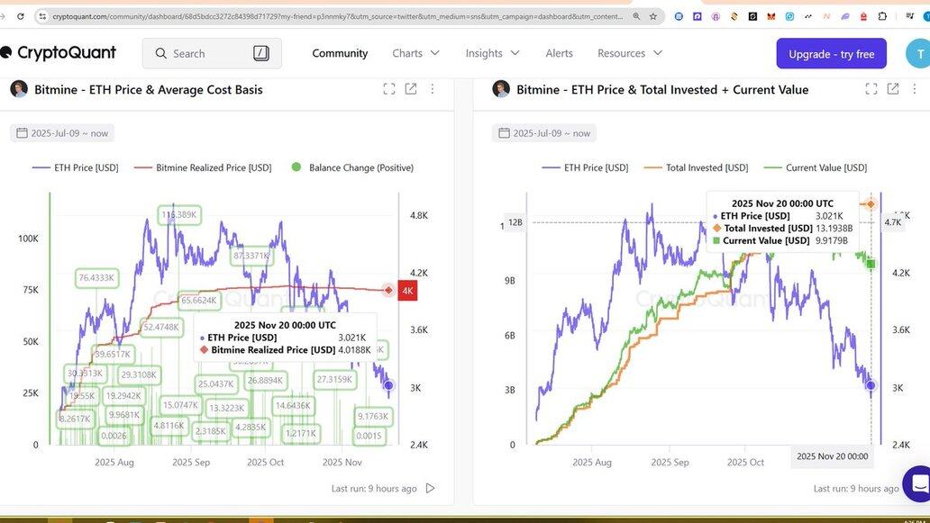
Task: Open the Total Invested chart in new window
Action: click(893, 89)
